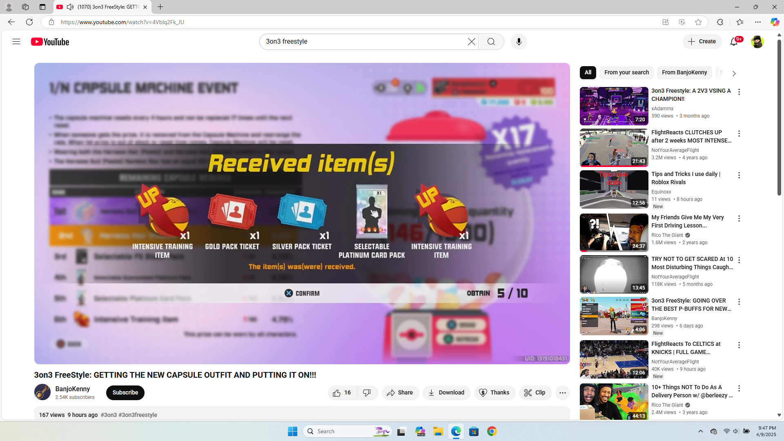
Task: Share this video
Action: pyautogui.click(x=400, y=393)
